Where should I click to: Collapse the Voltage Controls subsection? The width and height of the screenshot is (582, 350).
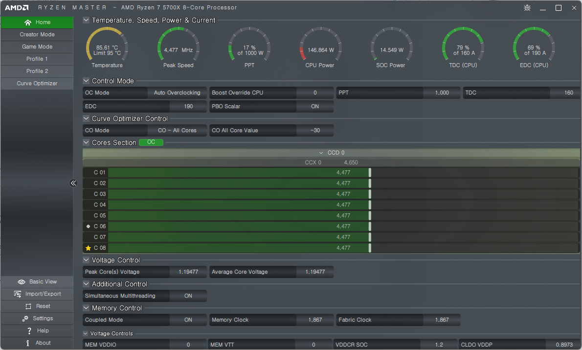click(86, 333)
